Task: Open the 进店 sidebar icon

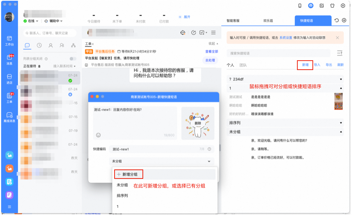Action: (x=9, y=79)
